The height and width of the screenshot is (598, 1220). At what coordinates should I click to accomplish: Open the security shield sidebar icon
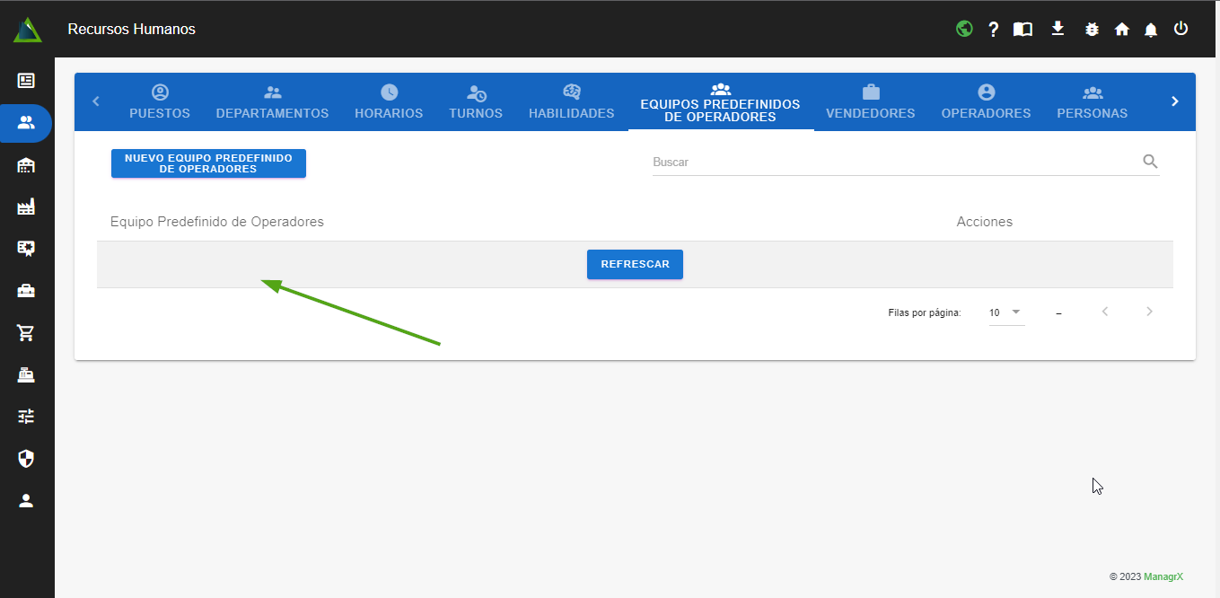tap(26, 459)
